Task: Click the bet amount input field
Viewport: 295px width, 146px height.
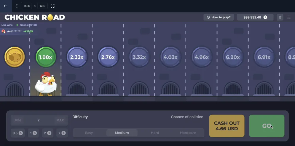Action: (39, 120)
